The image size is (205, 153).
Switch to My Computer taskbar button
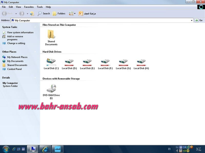[x=33, y=149]
